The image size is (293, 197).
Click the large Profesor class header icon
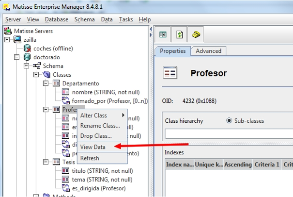point(170,73)
